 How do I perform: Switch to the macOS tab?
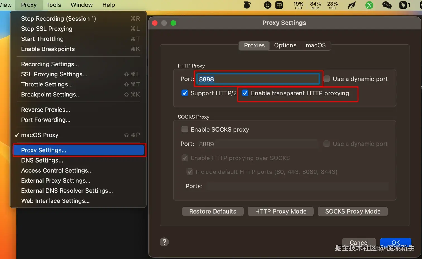point(316,45)
